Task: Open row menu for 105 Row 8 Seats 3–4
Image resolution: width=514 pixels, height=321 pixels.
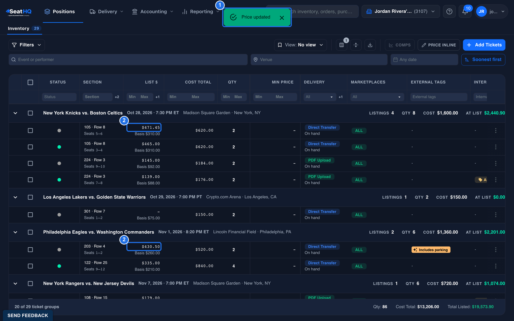Action: coord(496,147)
